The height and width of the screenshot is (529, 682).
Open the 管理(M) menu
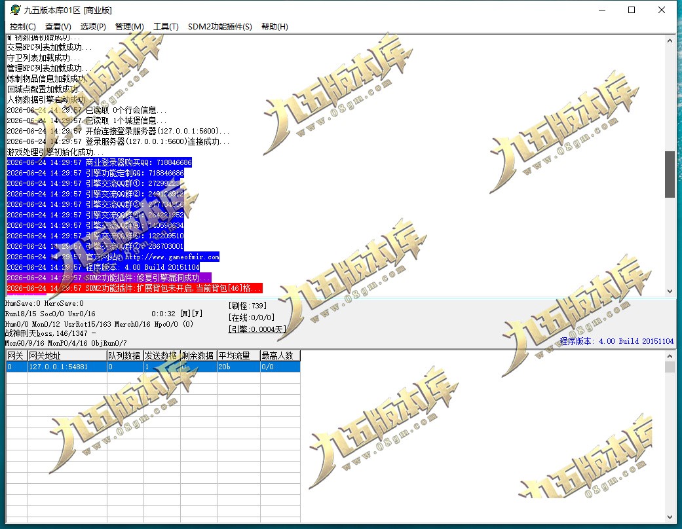coord(129,26)
